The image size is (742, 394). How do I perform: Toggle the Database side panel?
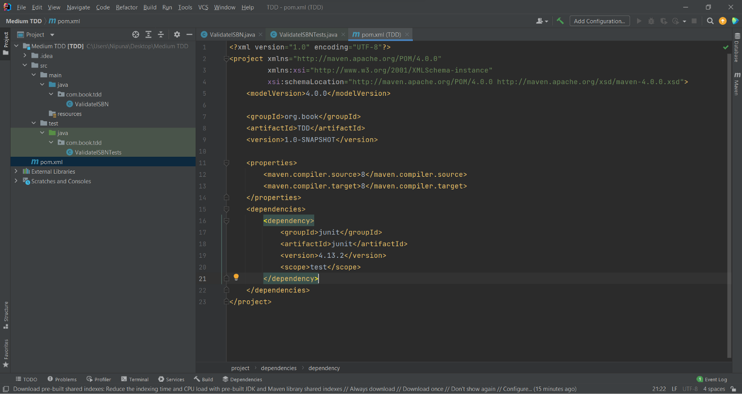coord(737,48)
